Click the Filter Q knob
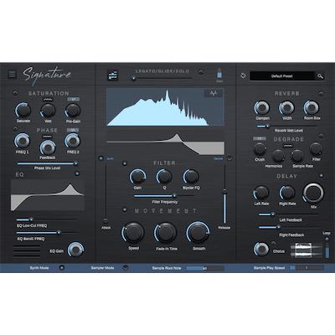This screenshot has height=335, width=335. (x=164, y=177)
